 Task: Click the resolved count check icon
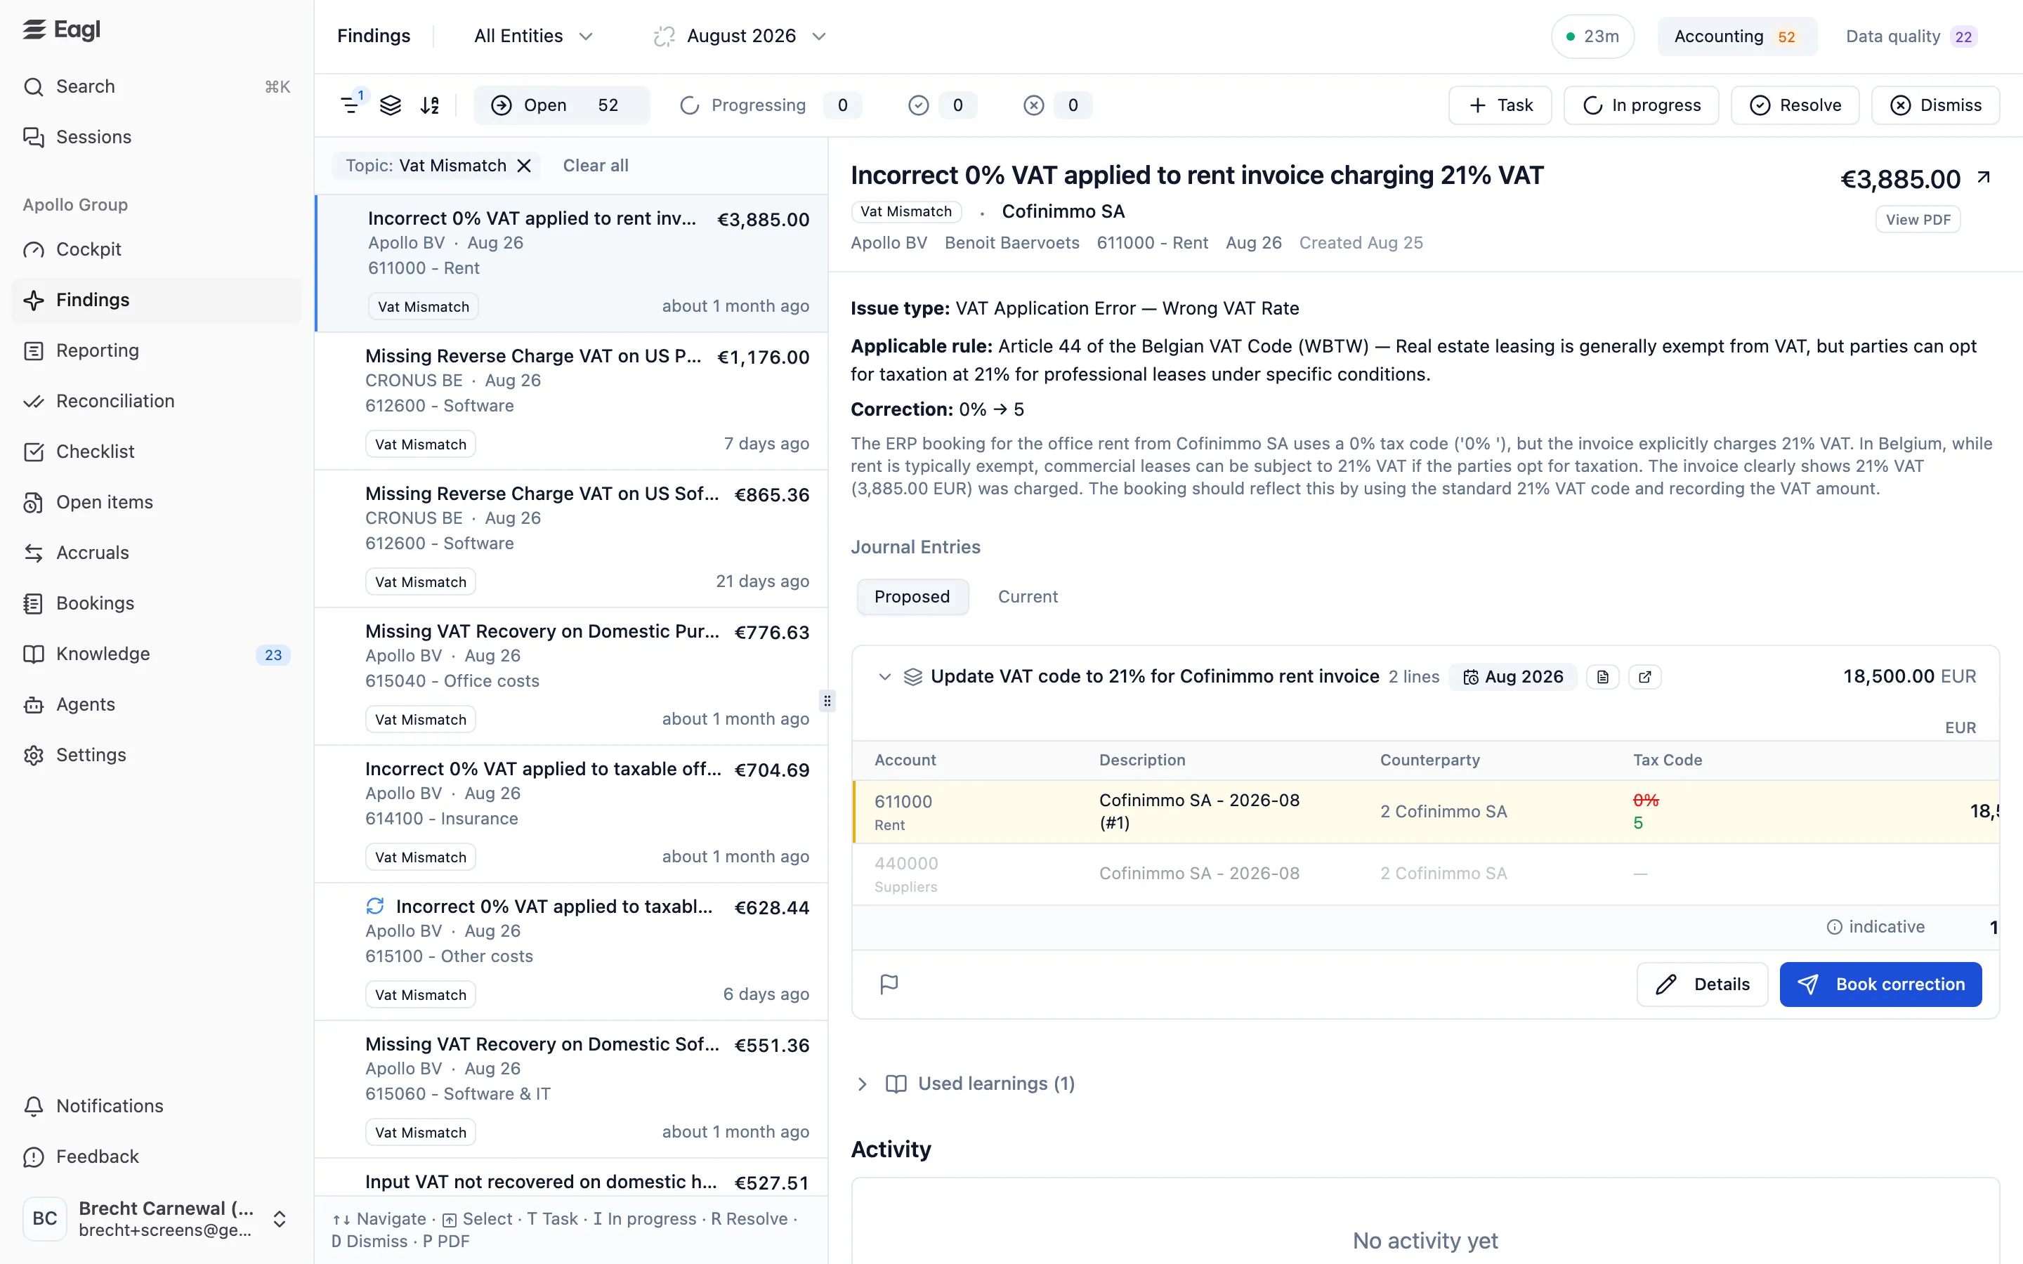point(918,105)
